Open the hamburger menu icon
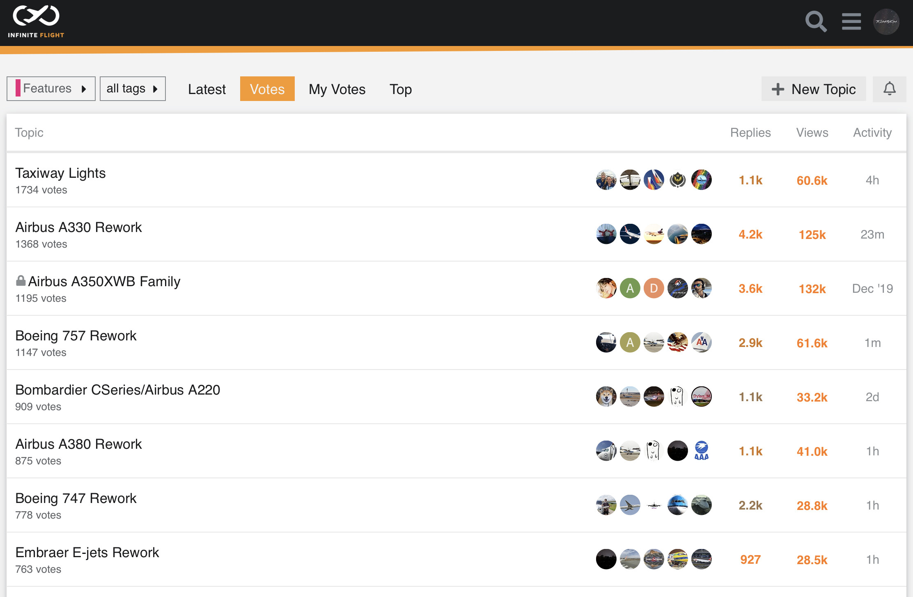913x597 pixels. coord(851,22)
